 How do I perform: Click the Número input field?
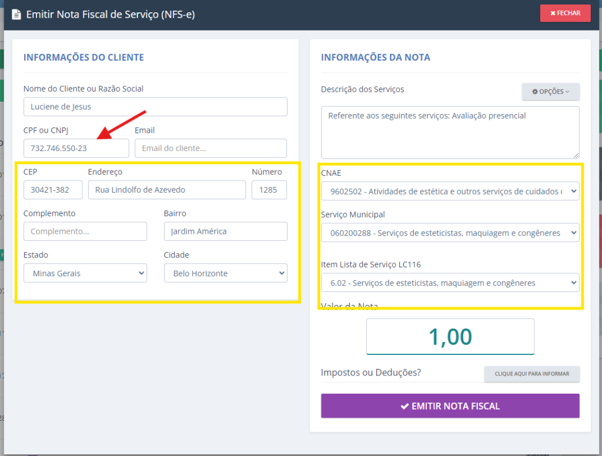pyautogui.click(x=269, y=190)
